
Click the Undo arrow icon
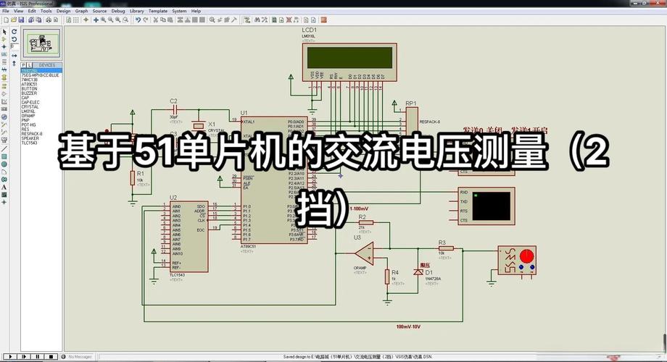click(x=138, y=20)
